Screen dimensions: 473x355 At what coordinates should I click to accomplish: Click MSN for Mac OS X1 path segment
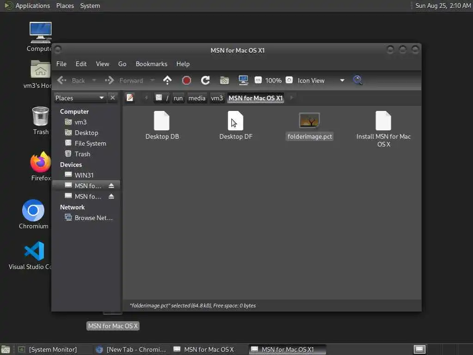tap(255, 98)
